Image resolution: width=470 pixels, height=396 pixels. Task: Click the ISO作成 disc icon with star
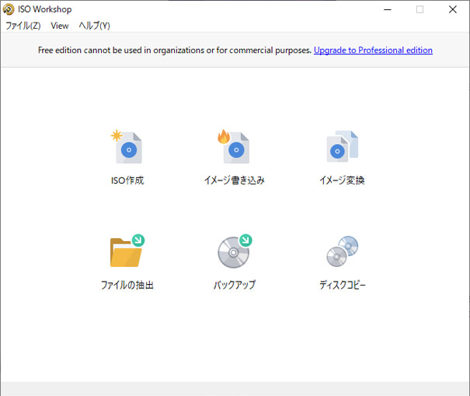[x=127, y=147]
